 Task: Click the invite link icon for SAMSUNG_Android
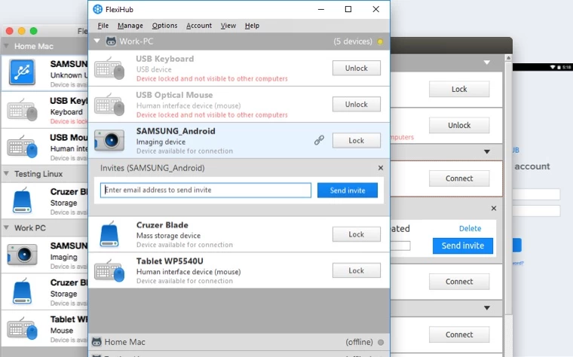(x=319, y=140)
